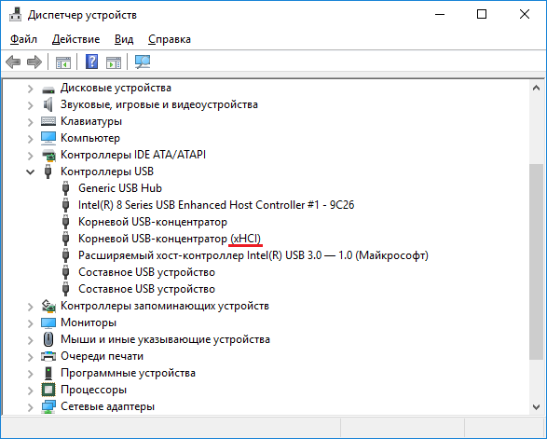Click the Процессоры category icon

(48, 390)
